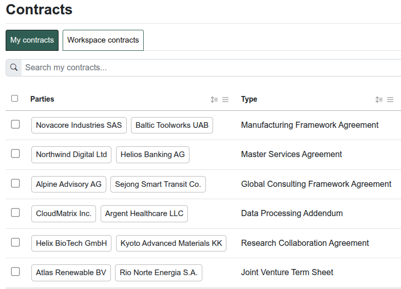Click the Baltic Toolworks UAB party tag

[x=171, y=125]
